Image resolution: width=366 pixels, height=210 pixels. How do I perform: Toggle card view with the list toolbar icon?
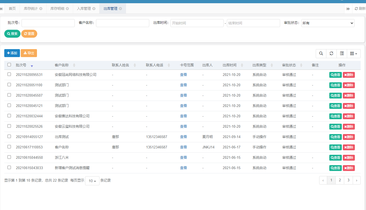pyautogui.click(x=342, y=54)
